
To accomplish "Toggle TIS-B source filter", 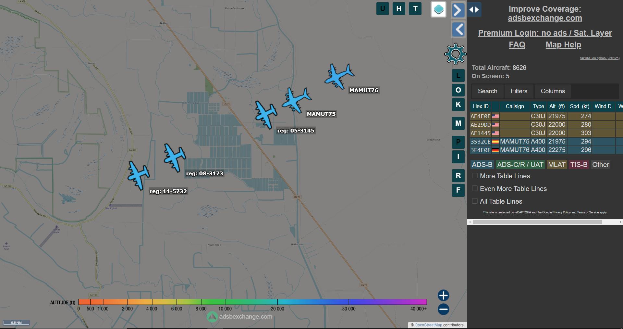I will click(x=579, y=165).
